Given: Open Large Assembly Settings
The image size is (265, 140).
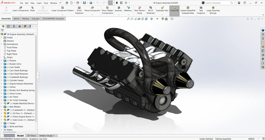Looking at the screenshot, I should coord(213,10).
